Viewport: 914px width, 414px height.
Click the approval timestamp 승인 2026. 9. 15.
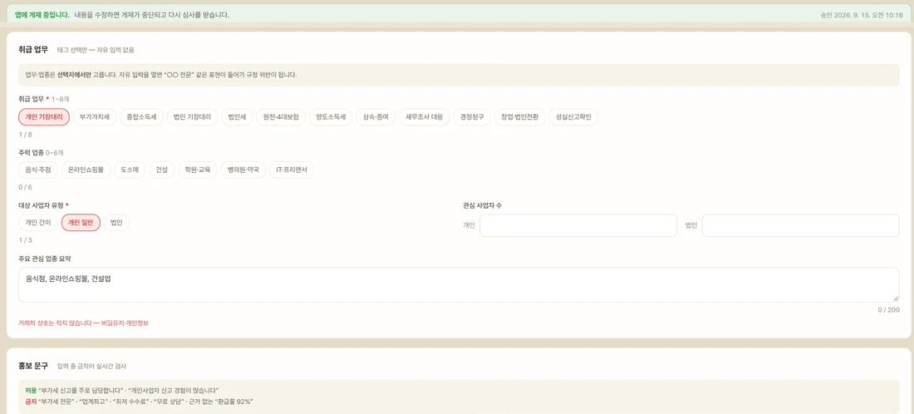[x=862, y=15]
